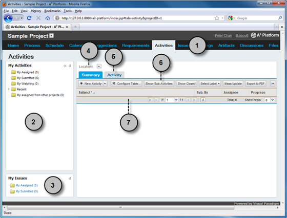Go to the Schedule tab
287x218 pixels.
click(54, 46)
